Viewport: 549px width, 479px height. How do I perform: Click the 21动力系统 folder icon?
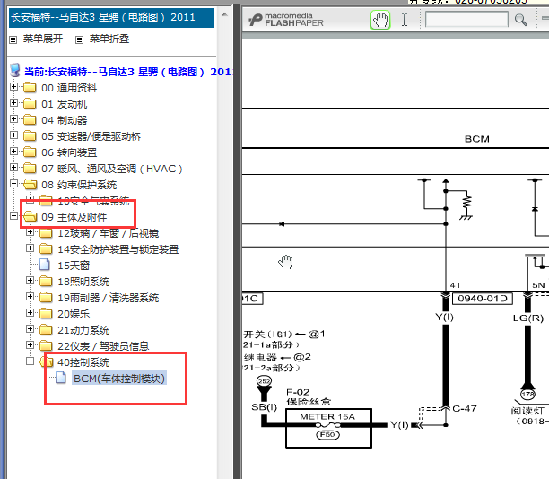(x=46, y=329)
